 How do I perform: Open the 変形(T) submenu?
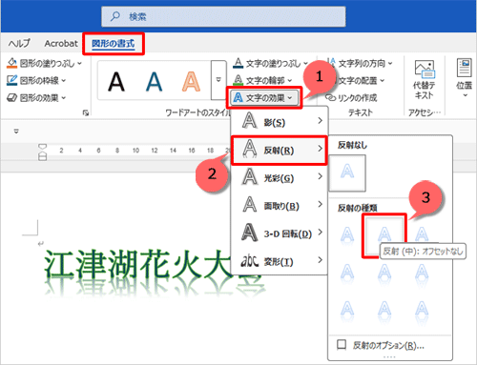[280, 261]
